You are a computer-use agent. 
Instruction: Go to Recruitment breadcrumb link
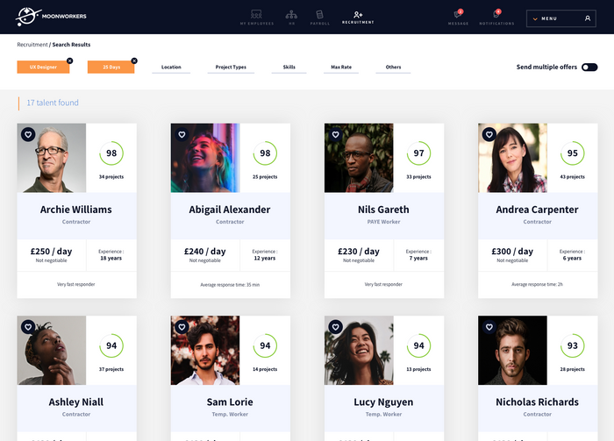pyautogui.click(x=32, y=45)
